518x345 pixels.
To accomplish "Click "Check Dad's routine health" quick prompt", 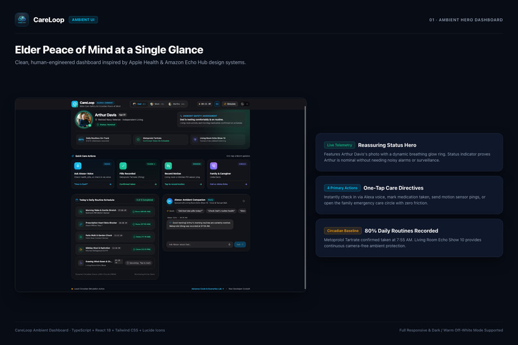I will pos(221,211).
